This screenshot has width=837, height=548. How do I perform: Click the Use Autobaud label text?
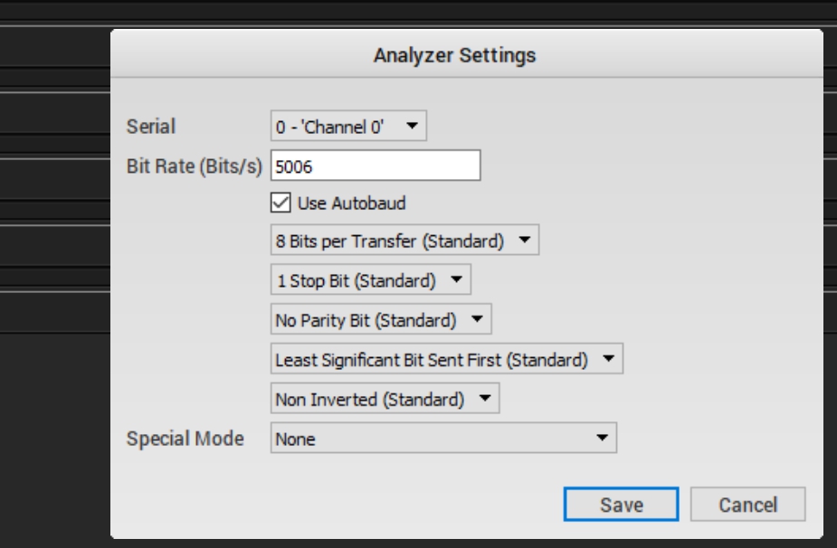351,203
